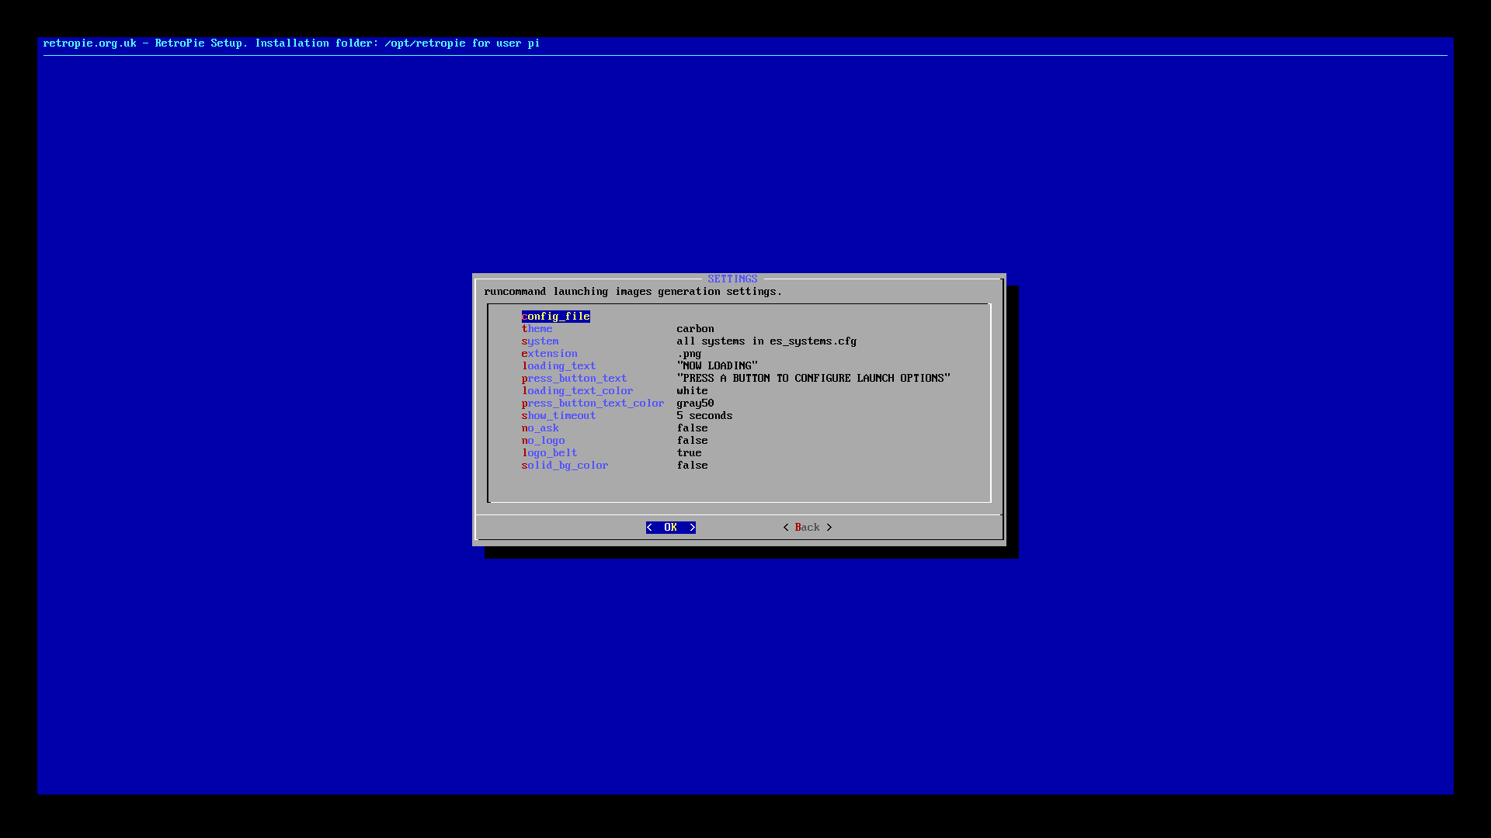The height and width of the screenshot is (838, 1491).
Task: Select loading_text menu item
Action: coord(558,366)
